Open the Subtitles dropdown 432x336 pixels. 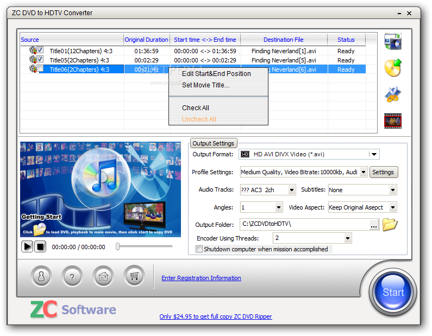(x=393, y=190)
